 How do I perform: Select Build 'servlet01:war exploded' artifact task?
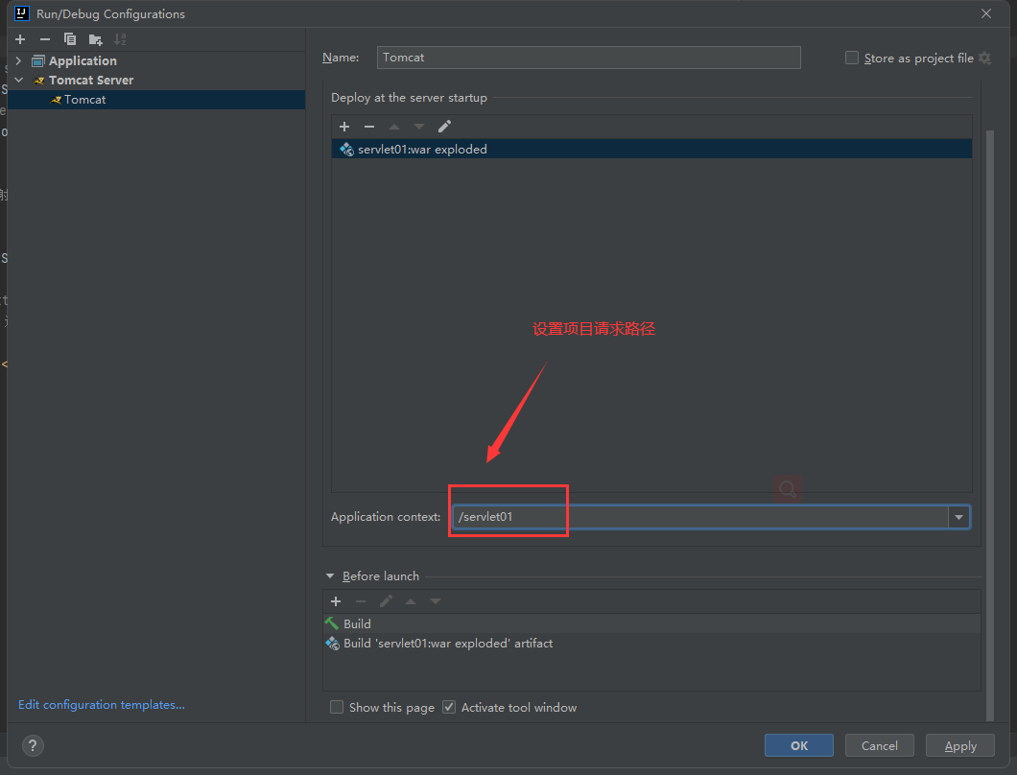click(x=651, y=643)
